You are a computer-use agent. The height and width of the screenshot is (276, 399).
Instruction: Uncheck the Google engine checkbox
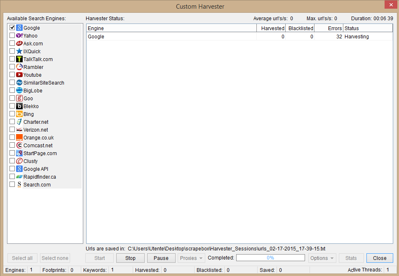click(12, 27)
